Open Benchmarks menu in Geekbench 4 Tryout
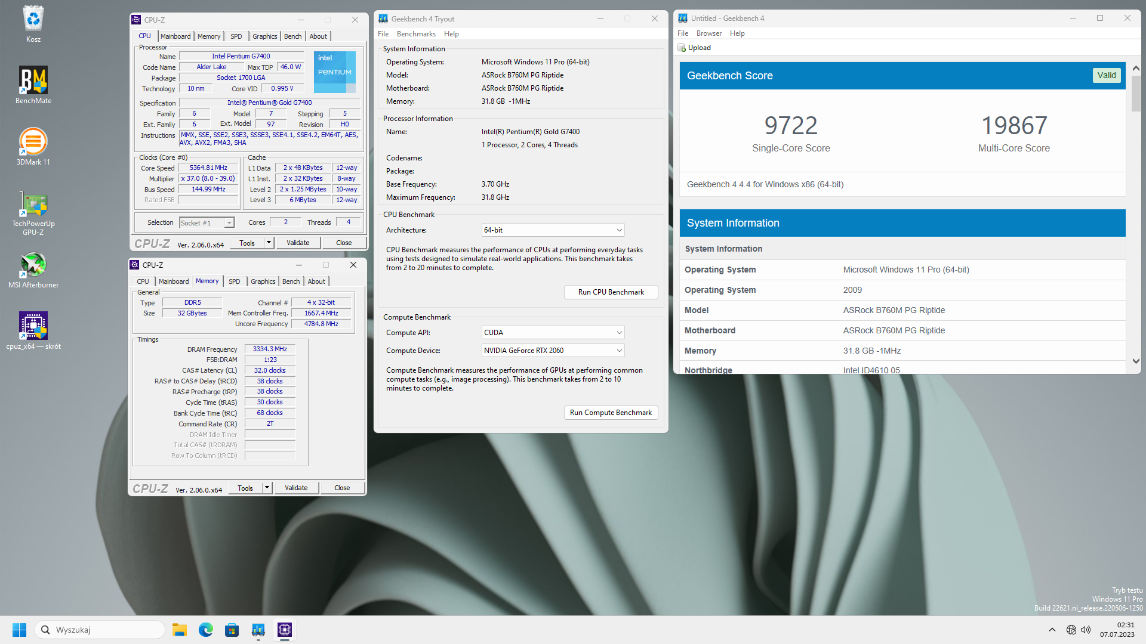This screenshot has width=1146, height=644. 416,34
